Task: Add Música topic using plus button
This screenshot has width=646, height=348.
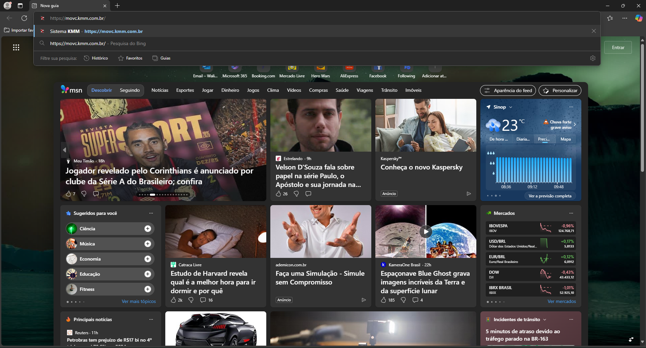Action: (x=147, y=244)
